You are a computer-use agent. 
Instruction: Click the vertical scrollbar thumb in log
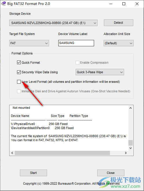point(130,143)
